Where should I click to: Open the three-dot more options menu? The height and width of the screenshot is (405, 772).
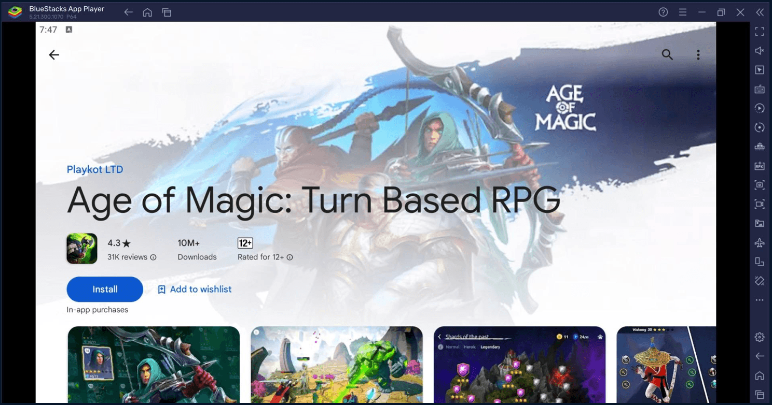[x=698, y=55]
